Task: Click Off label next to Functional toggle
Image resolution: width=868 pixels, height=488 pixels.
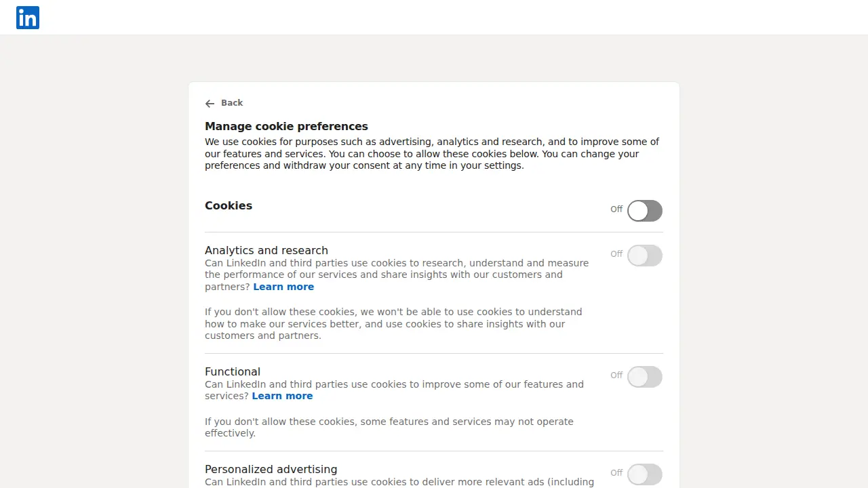Action: (616, 375)
